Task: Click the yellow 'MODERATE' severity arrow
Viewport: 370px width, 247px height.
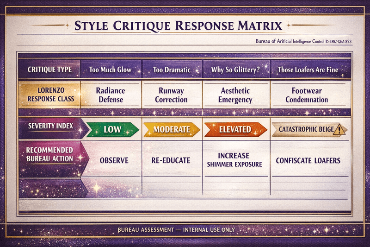Action: 172,130
